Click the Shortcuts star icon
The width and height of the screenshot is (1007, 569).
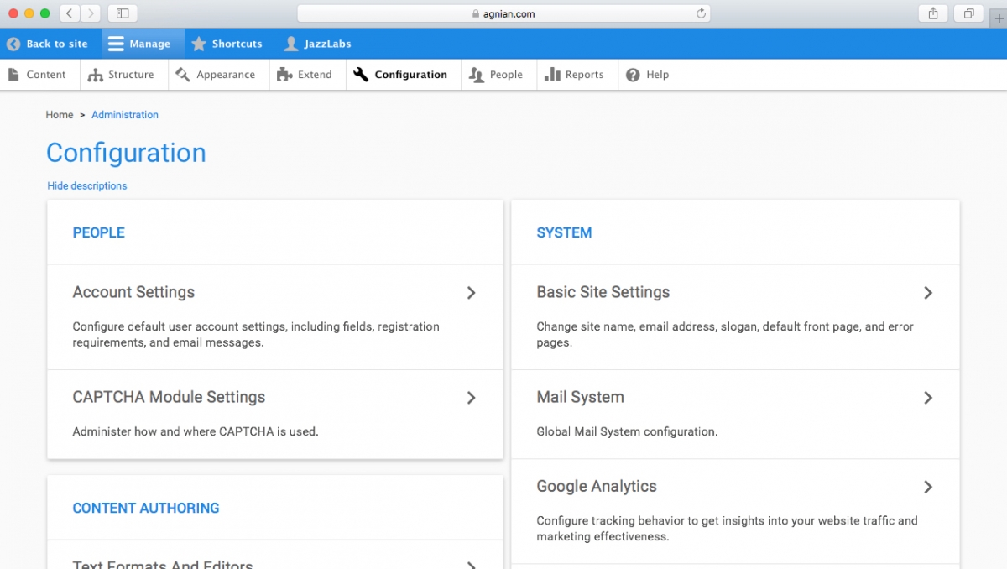199,44
